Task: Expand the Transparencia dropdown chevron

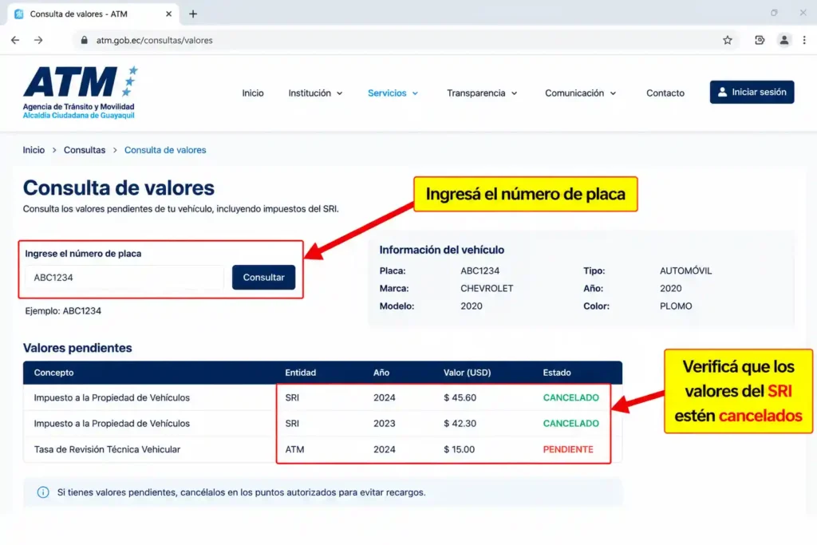Action: click(515, 93)
